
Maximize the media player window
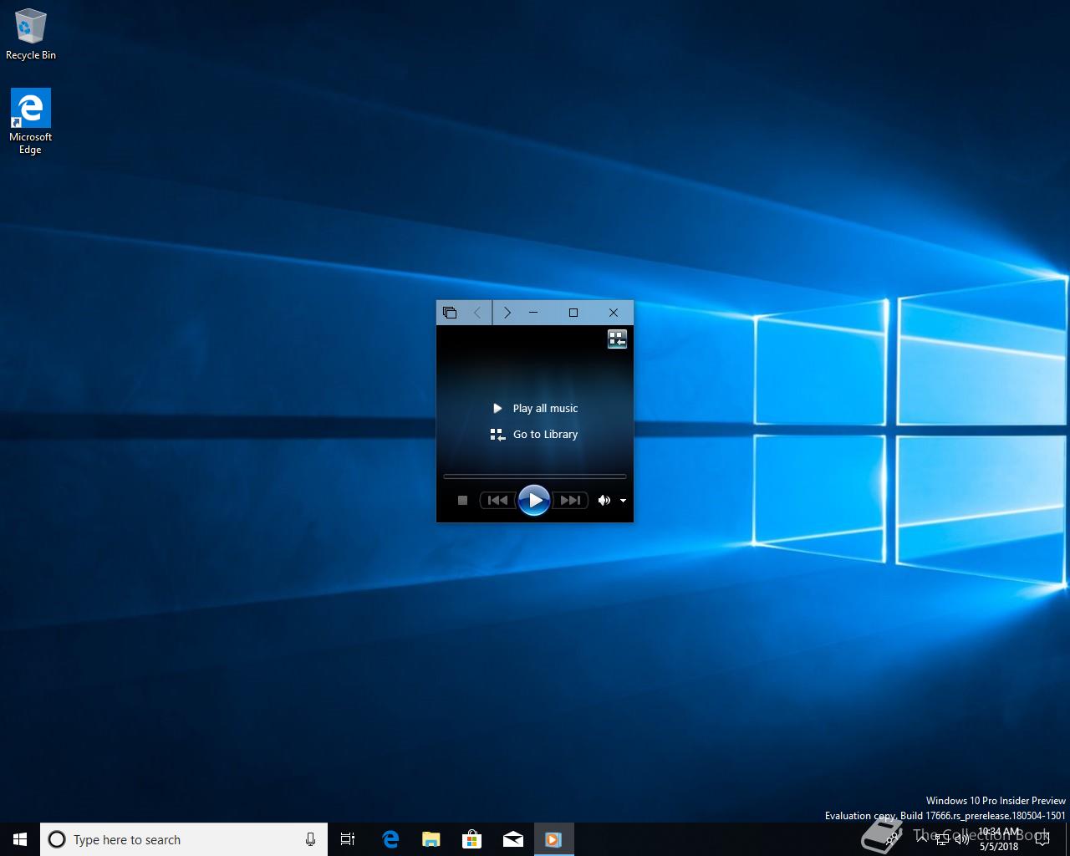click(573, 313)
